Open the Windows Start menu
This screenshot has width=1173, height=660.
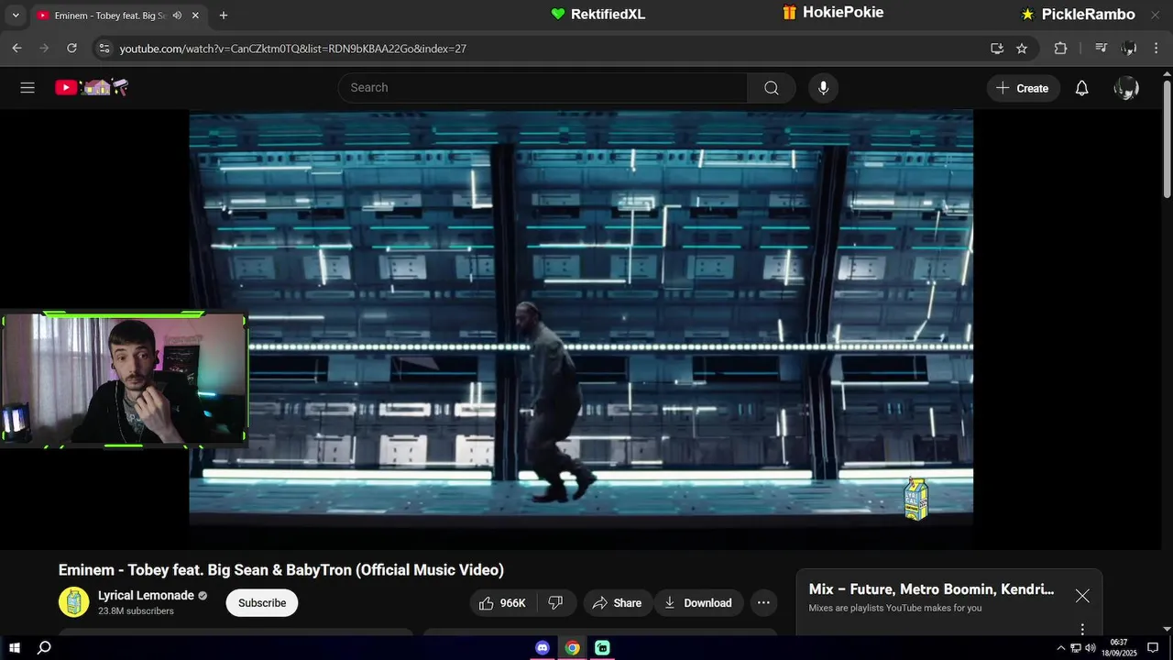tap(15, 648)
